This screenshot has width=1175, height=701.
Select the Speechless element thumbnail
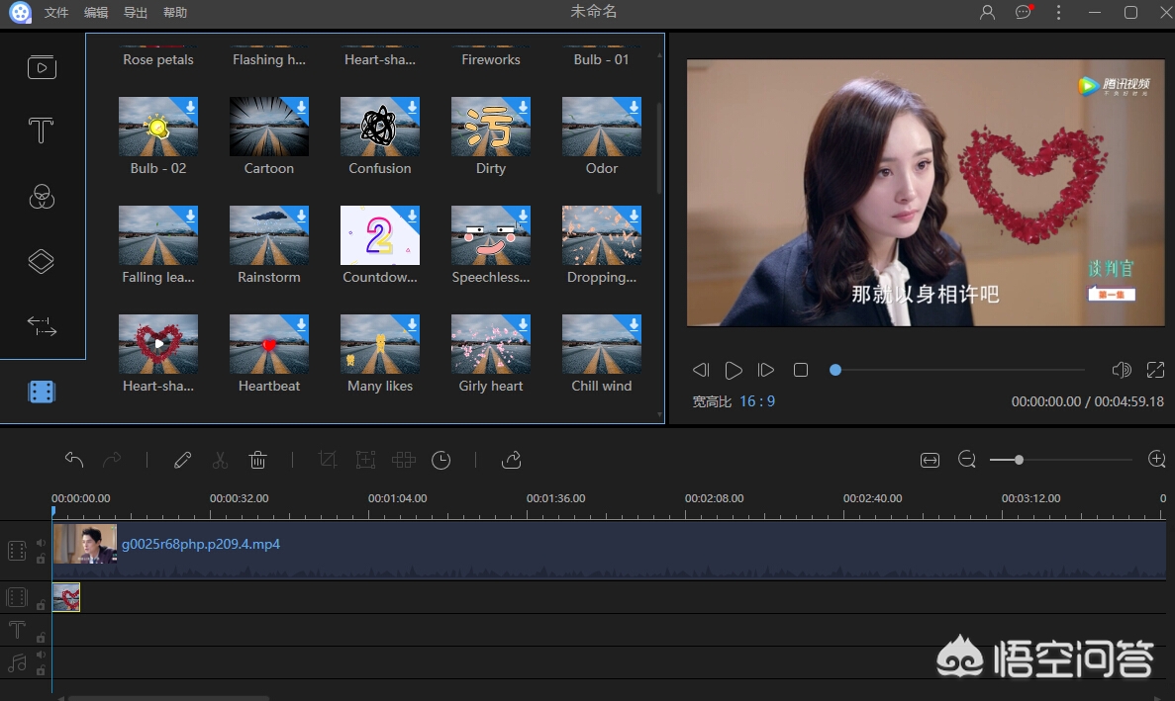coord(491,235)
